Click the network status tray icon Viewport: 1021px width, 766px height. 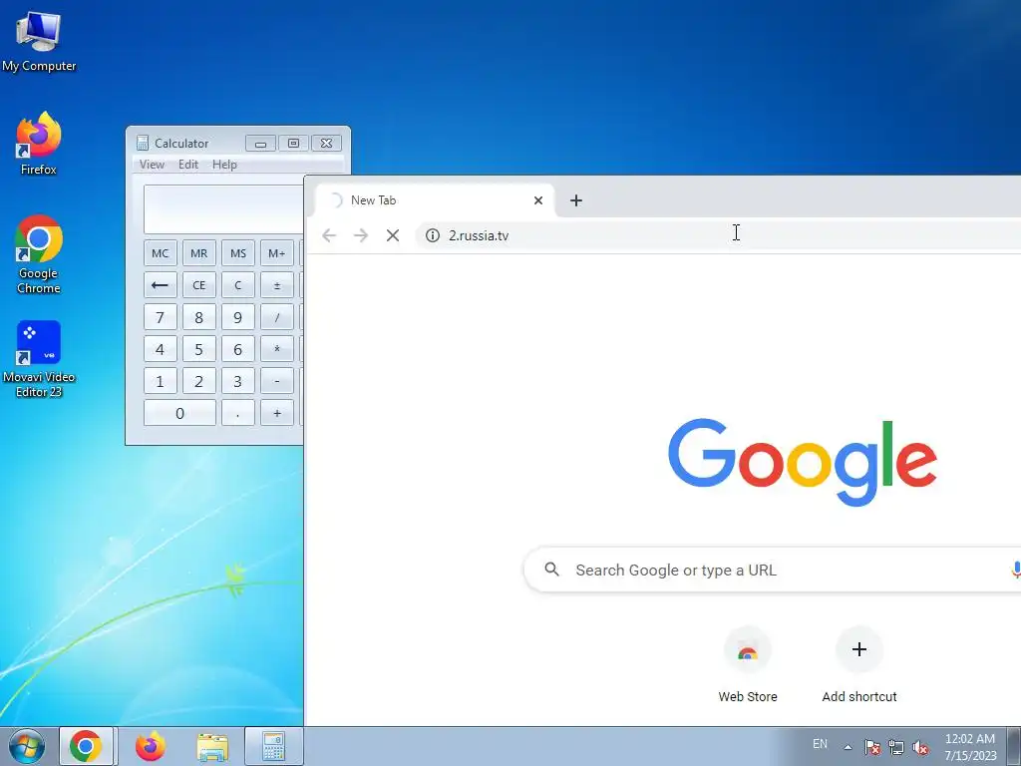point(896,747)
